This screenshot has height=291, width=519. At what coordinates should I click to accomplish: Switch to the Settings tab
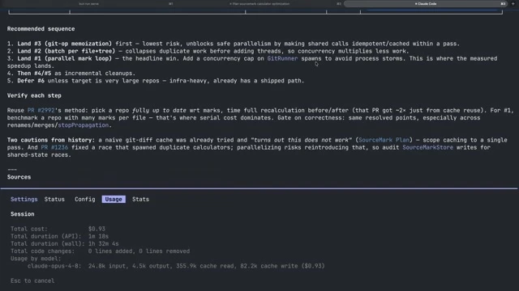pyautogui.click(x=24, y=200)
